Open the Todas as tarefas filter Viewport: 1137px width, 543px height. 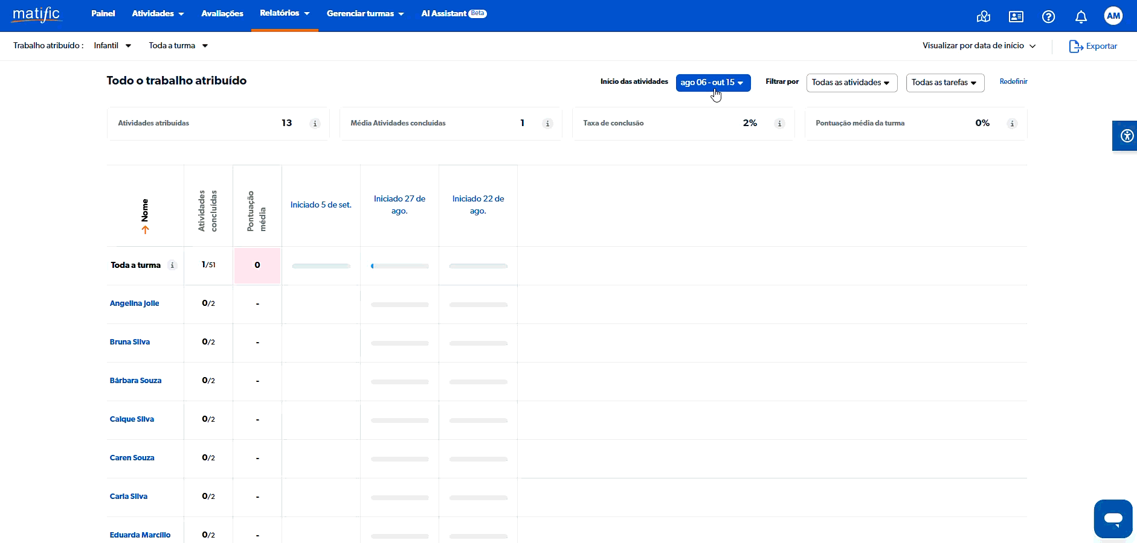coord(944,83)
